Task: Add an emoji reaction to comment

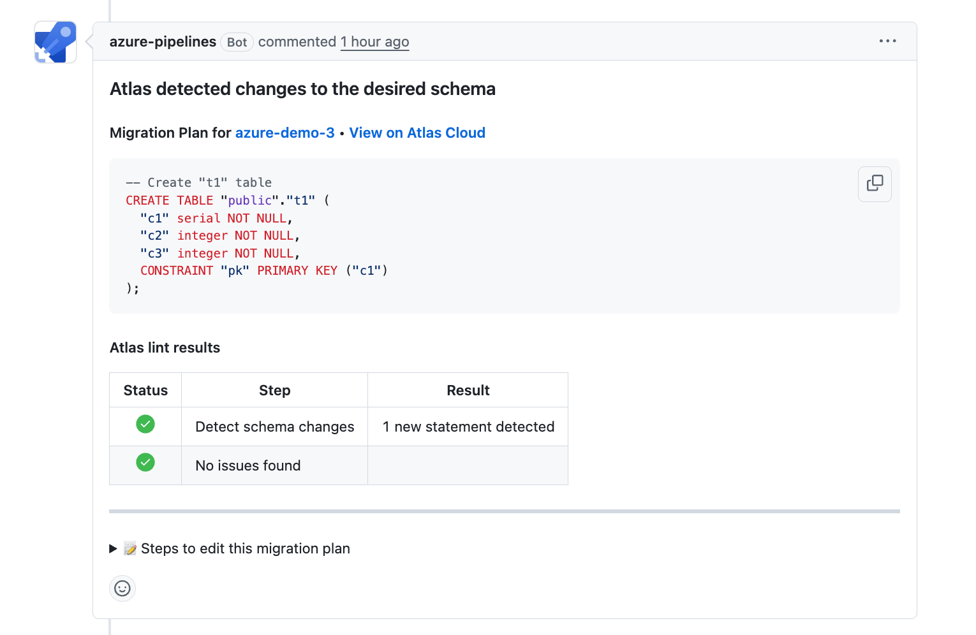Action: [x=122, y=588]
